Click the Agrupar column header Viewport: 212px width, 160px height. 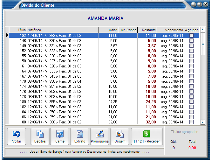(191, 30)
